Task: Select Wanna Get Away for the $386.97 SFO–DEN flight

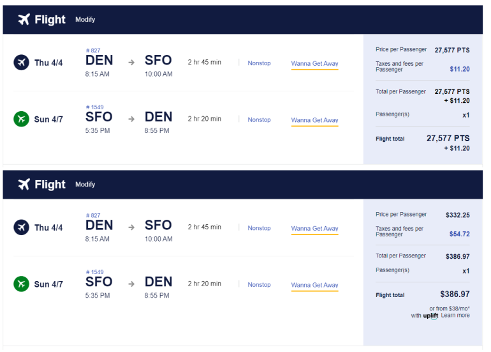Action: pyautogui.click(x=314, y=286)
